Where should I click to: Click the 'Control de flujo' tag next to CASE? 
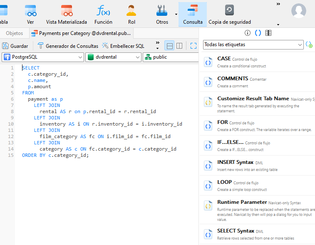245,59
